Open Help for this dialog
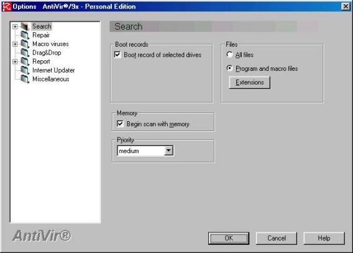The image size is (353, 253). (x=324, y=238)
